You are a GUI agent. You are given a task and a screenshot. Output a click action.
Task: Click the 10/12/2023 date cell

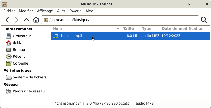pyautogui.click(x=171, y=36)
